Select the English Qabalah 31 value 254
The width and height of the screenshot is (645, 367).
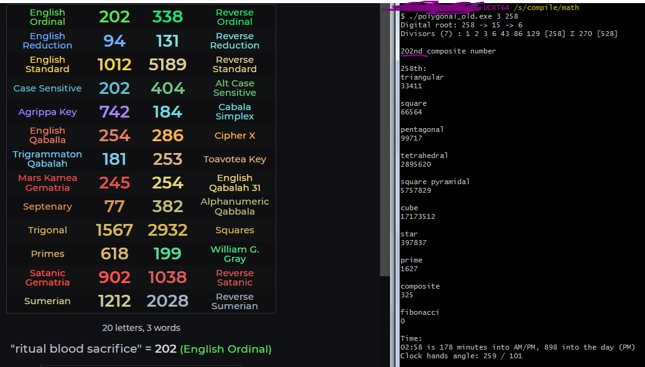(167, 183)
